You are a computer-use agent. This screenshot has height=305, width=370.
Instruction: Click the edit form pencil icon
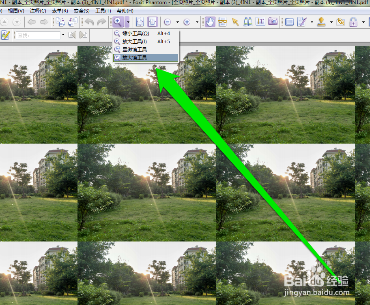pyautogui.click(x=5, y=35)
